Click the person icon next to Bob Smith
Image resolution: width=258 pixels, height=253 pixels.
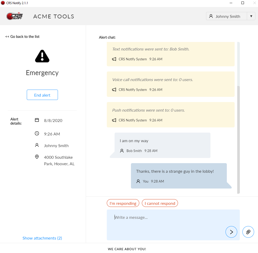coord(122,151)
